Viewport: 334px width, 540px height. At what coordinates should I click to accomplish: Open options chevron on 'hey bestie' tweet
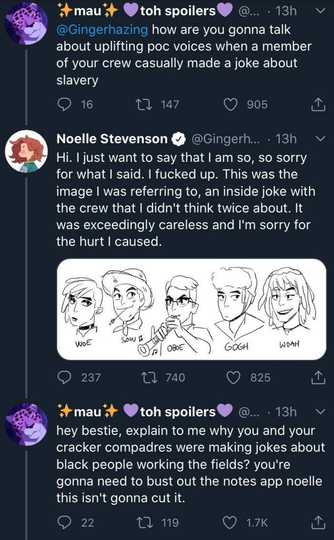[x=320, y=411]
